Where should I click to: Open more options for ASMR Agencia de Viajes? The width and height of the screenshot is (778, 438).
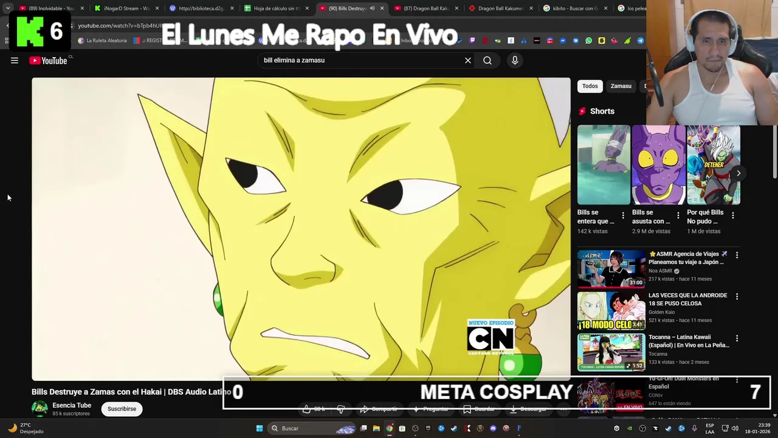[737, 255]
